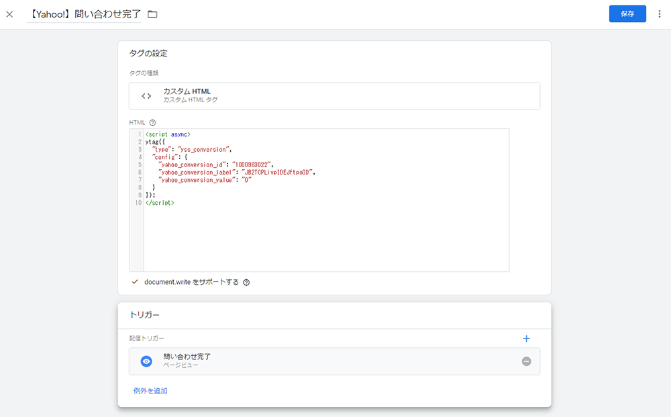Image resolution: width=671 pixels, height=417 pixels.
Task: Select the 問い合わせ完了 trigger name text
Action: pos(187,357)
